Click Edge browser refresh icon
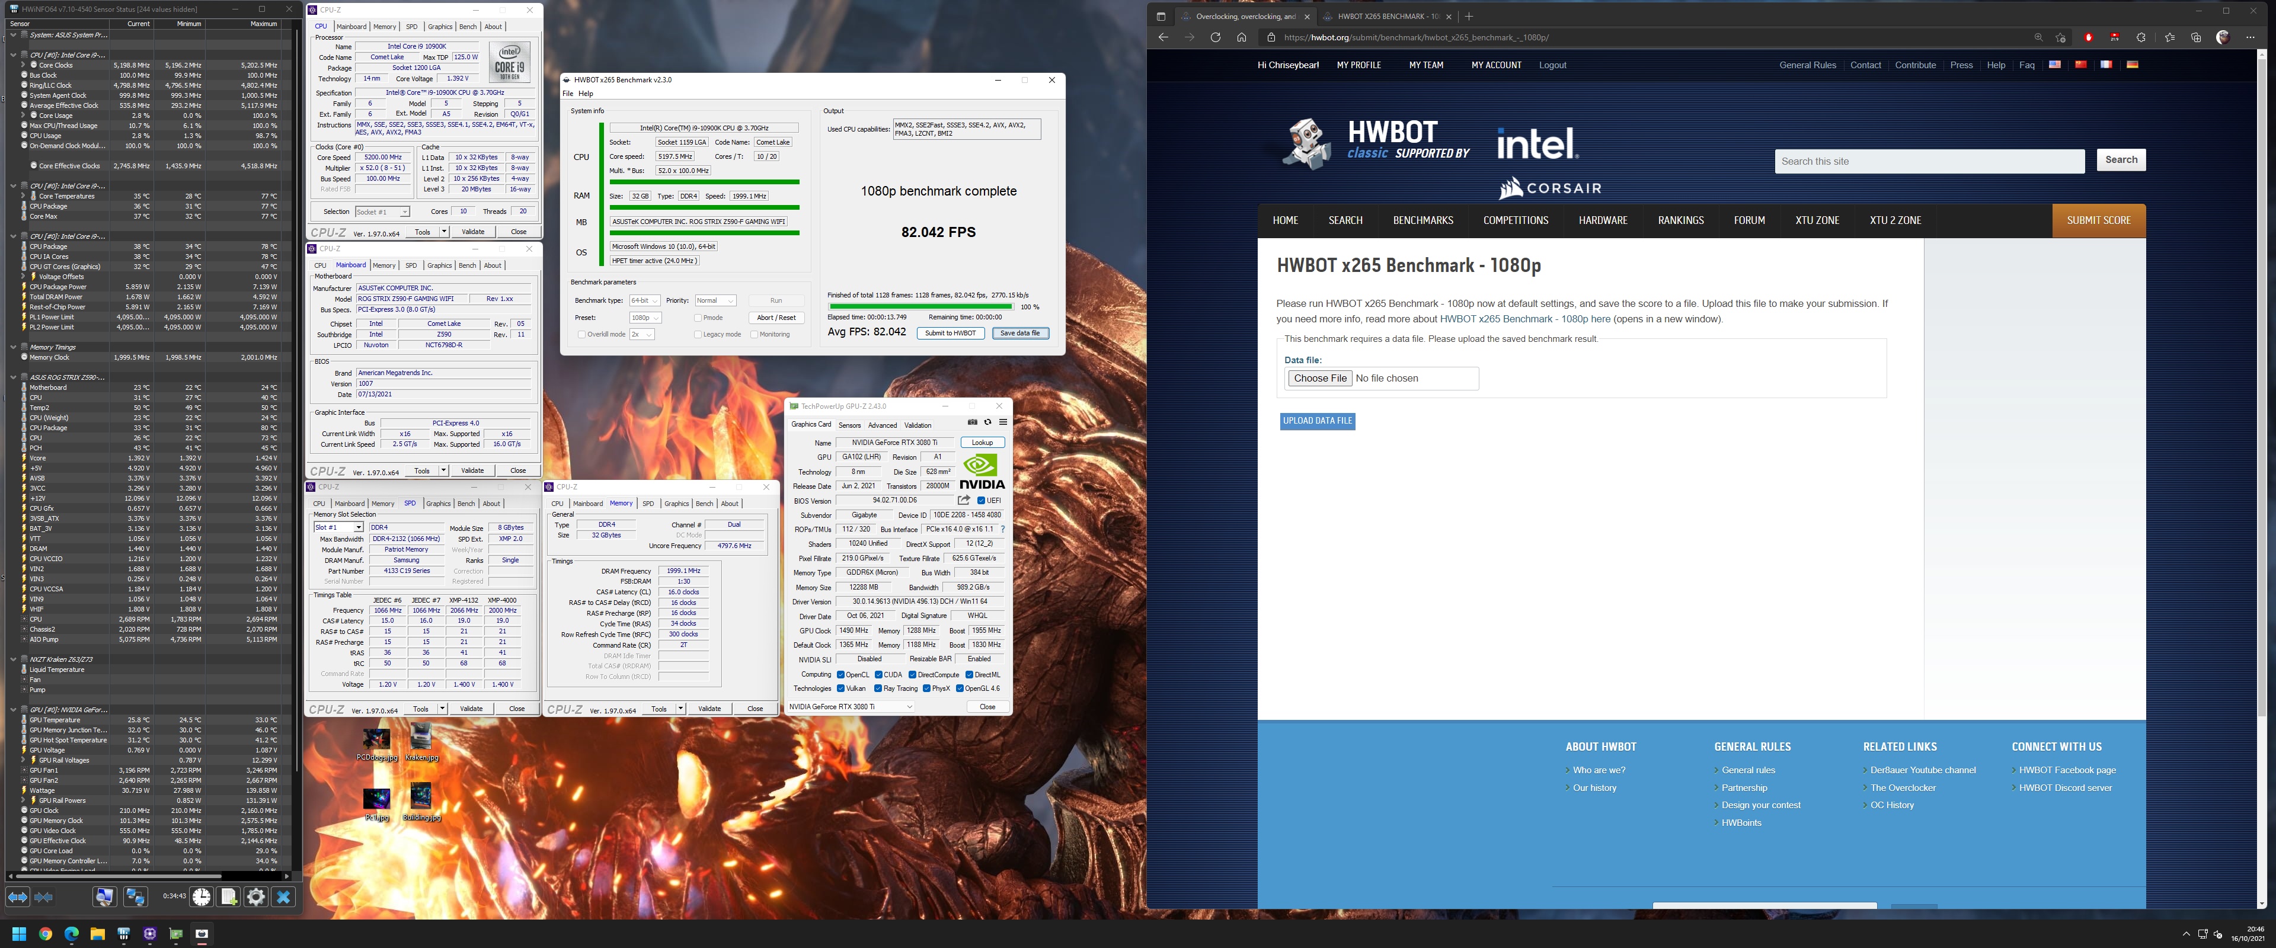2276x948 pixels. pyautogui.click(x=1215, y=37)
